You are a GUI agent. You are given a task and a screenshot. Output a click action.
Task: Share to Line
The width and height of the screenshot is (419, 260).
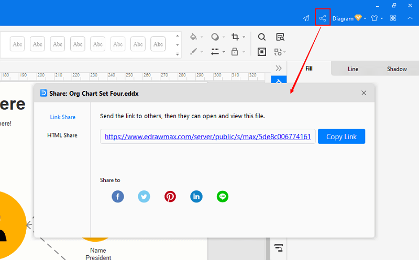pyautogui.click(x=223, y=197)
